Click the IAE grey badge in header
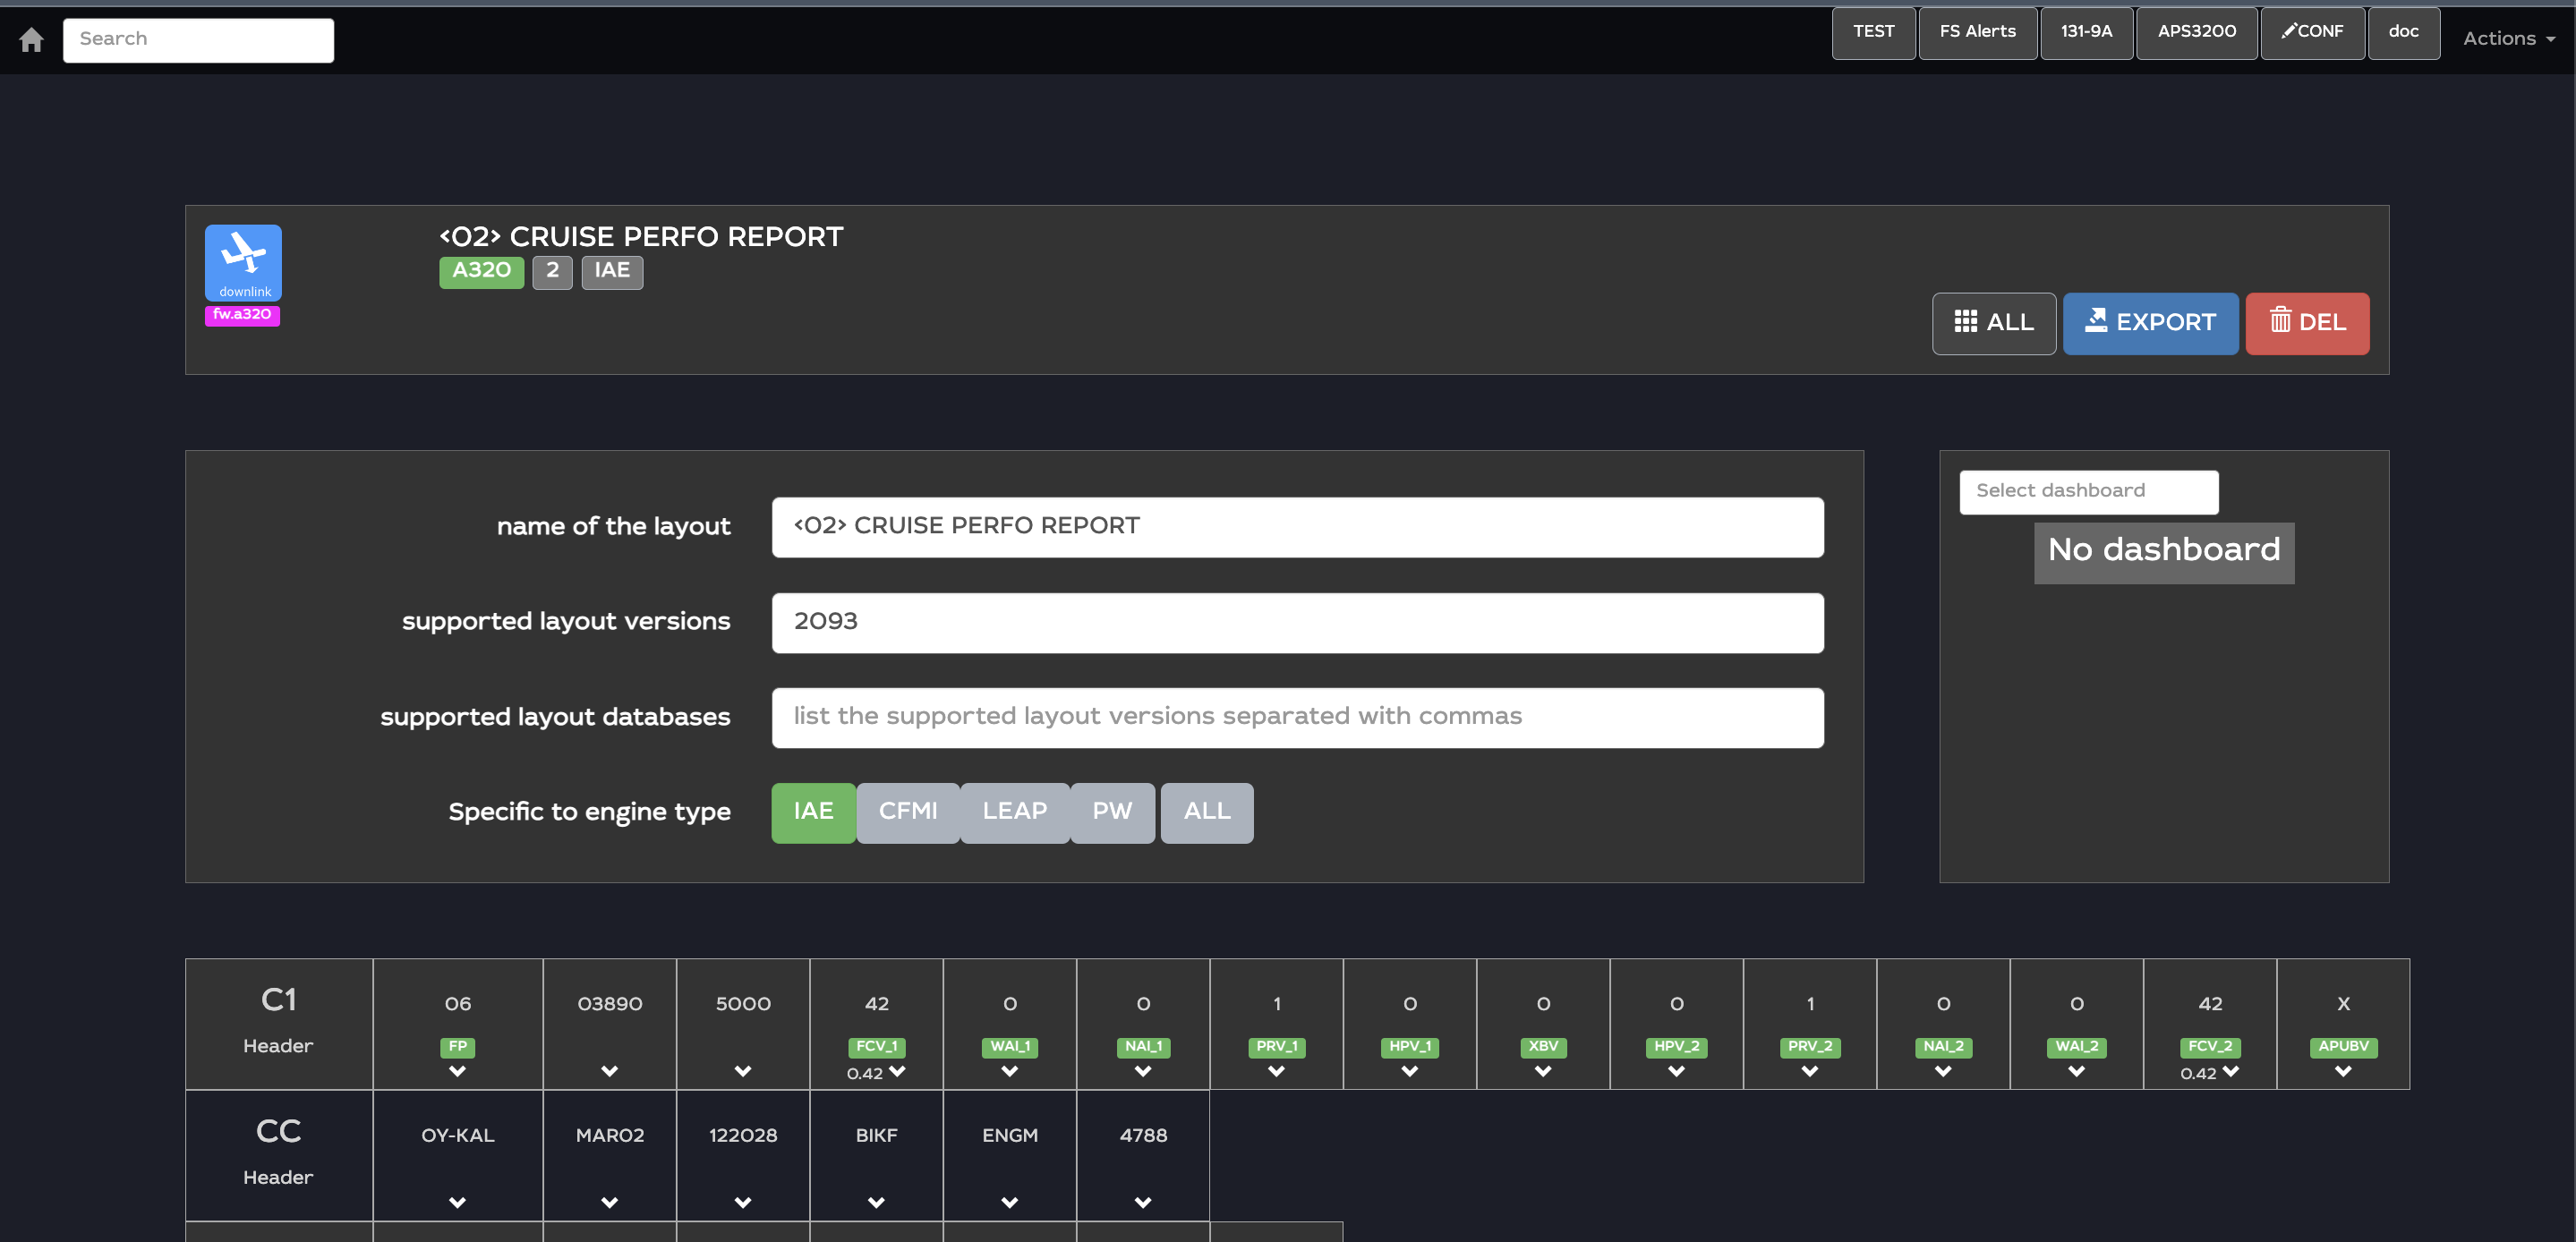The image size is (2576, 1242). click(x=612, y=271)
